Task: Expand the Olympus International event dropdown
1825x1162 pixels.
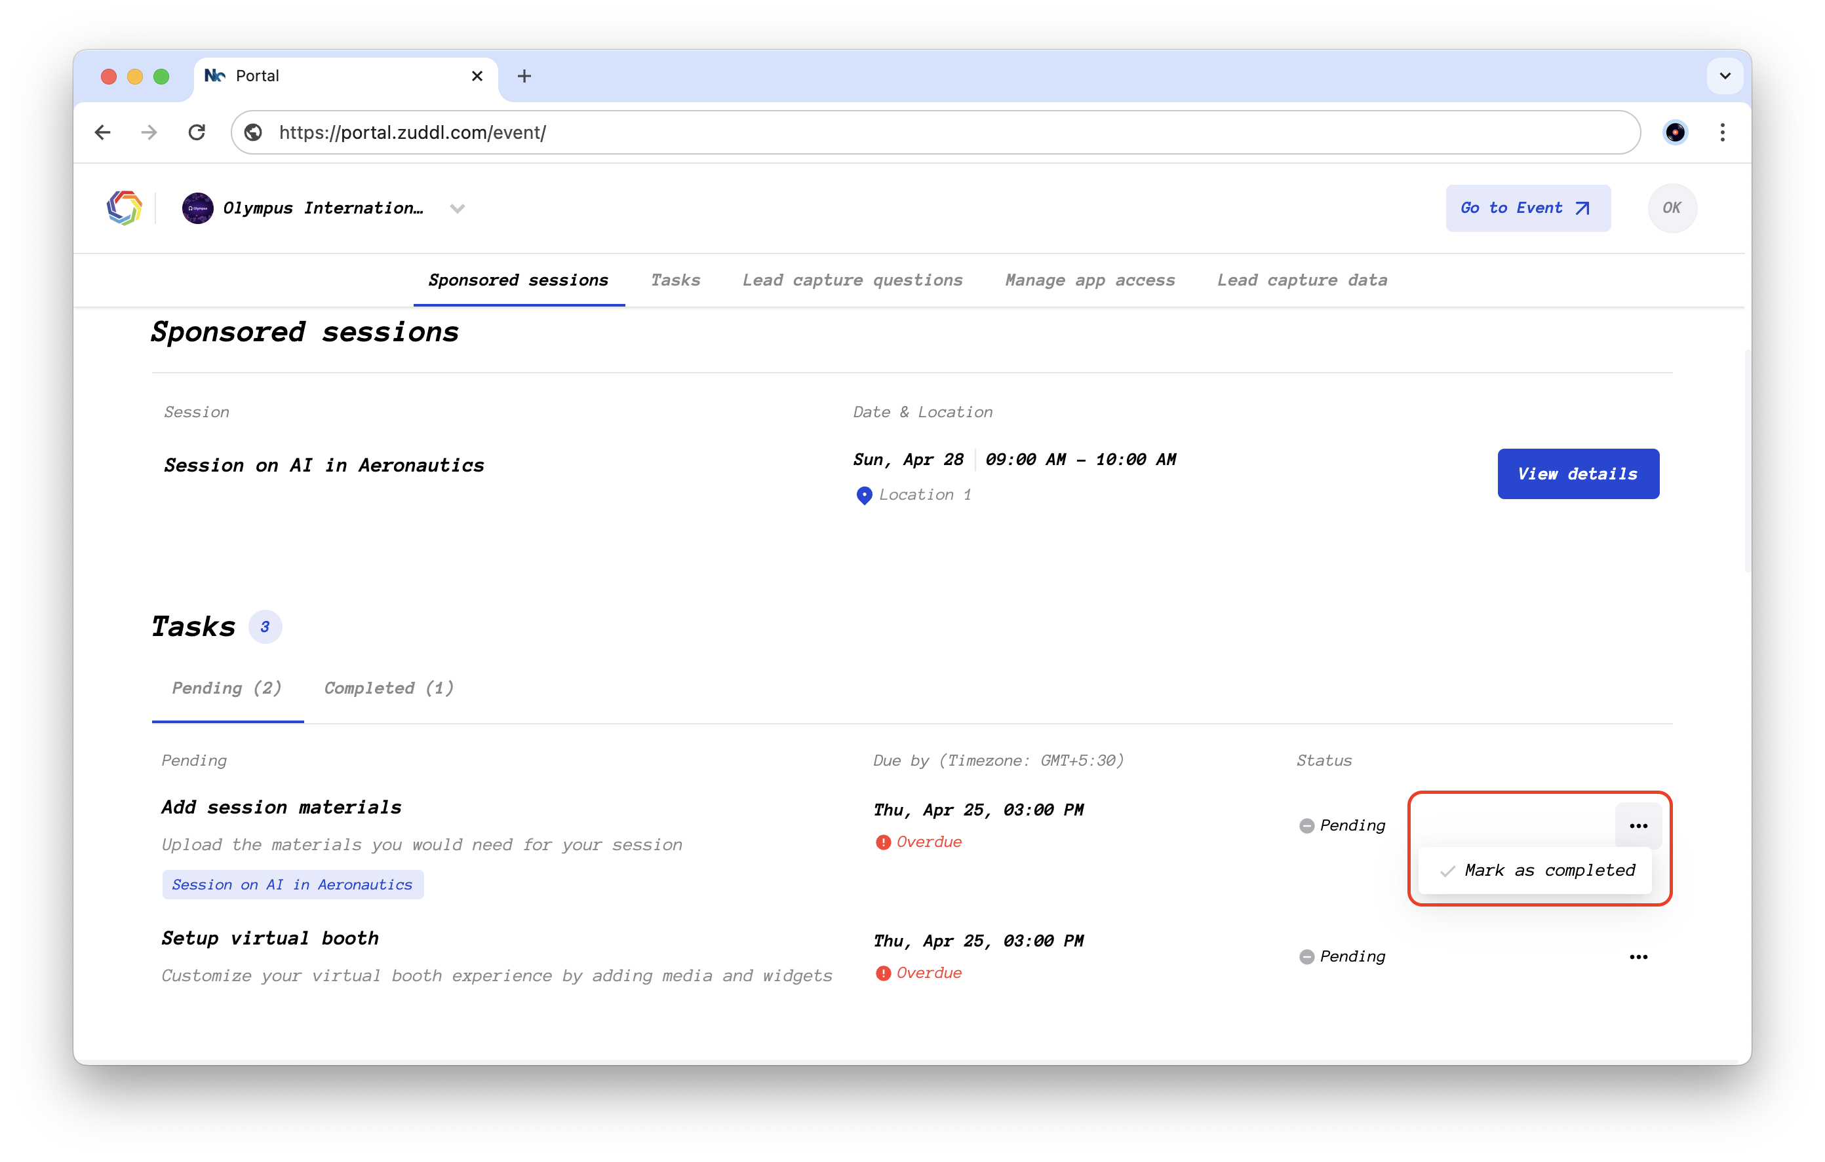Action: (457, 208)
